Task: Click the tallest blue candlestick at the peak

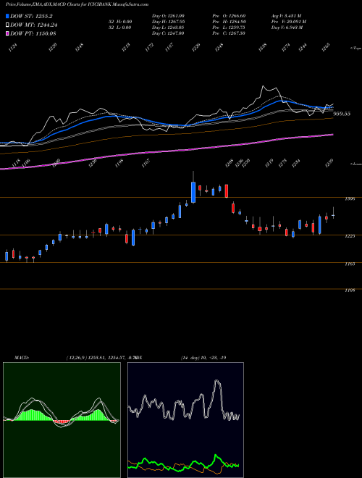Action: (193, 192)
